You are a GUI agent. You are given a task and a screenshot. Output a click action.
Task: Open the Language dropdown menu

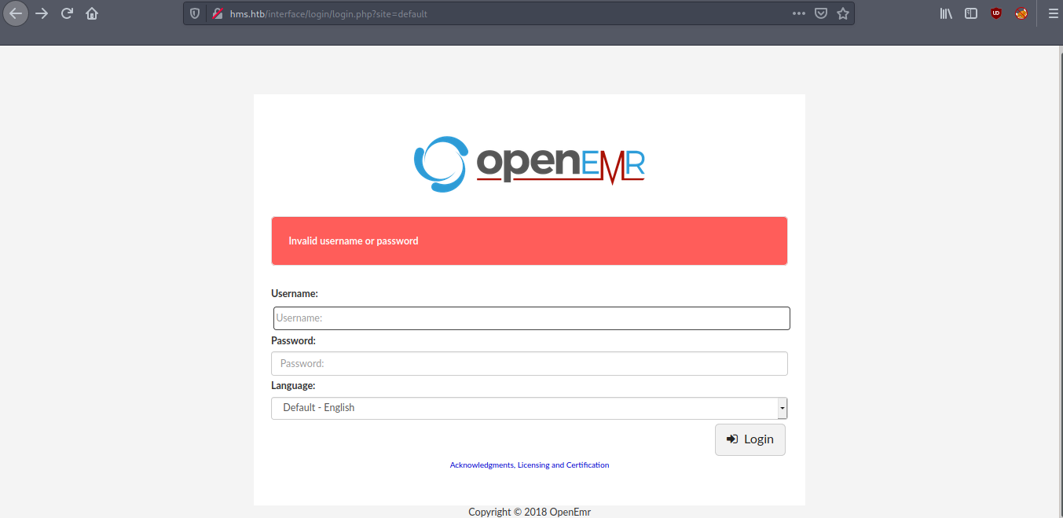pos(530,408)
